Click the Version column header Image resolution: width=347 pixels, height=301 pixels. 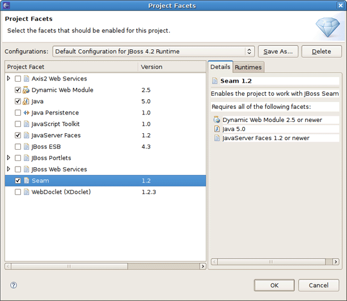pos(152,67)
